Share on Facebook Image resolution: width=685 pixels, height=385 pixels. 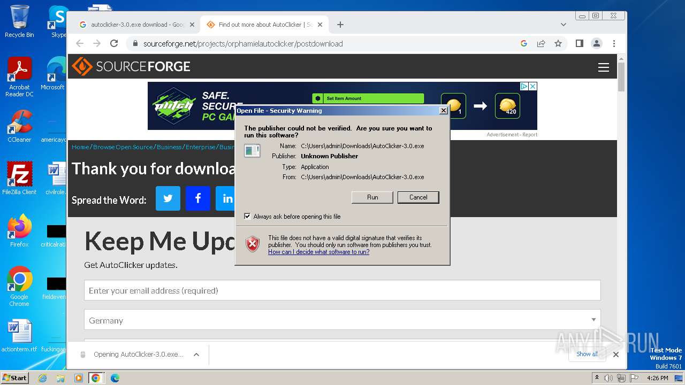coord(198,198)
